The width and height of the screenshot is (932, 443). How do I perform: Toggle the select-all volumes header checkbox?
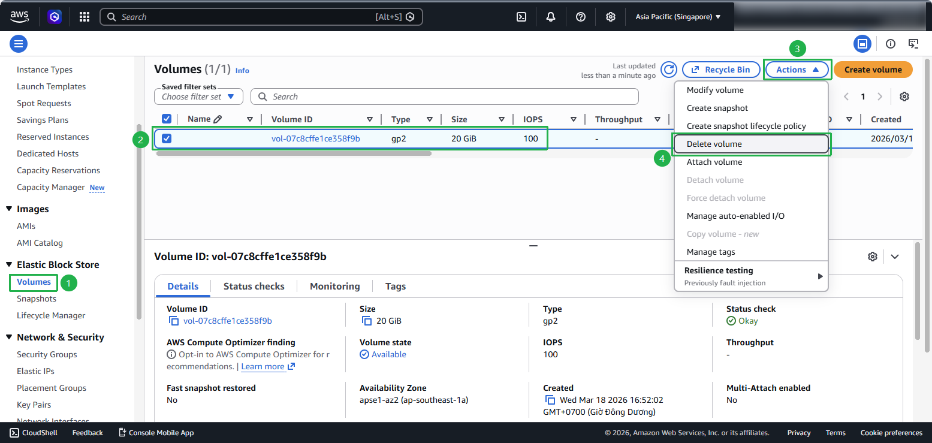coord(167,119)
